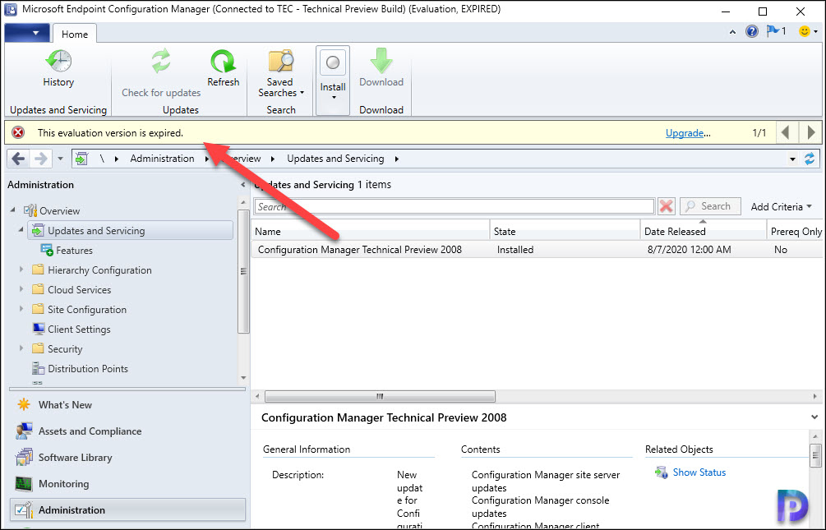Click the breadcrumb root node icon
The image size is (826, 530).
coord(81,159)
